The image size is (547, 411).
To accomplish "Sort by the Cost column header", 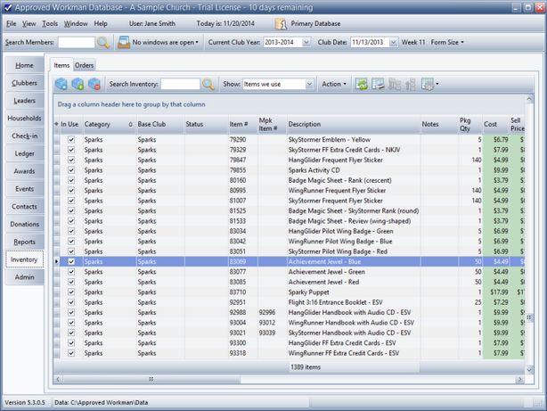I will 496,124.
